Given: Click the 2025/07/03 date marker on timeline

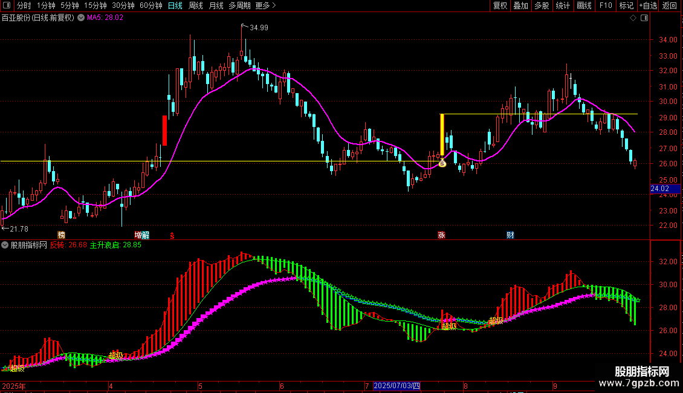Looking at the screenshot, I should tap(397, 386).
